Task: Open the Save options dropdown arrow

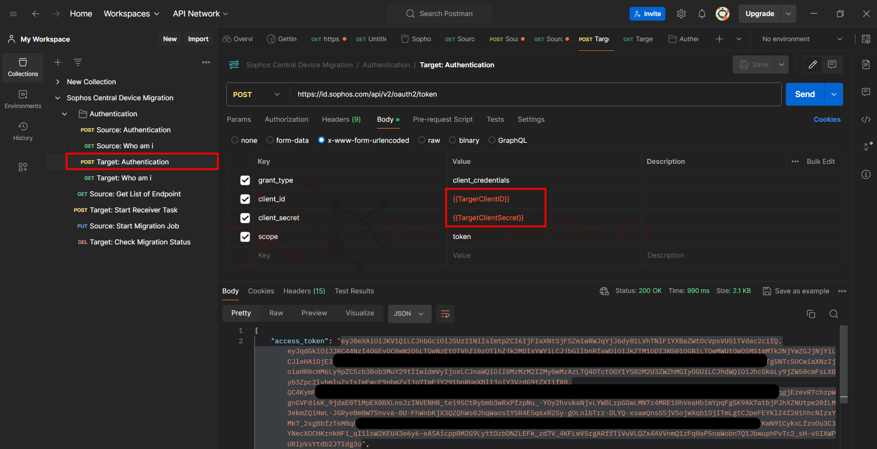Action: tap(782, 65)
